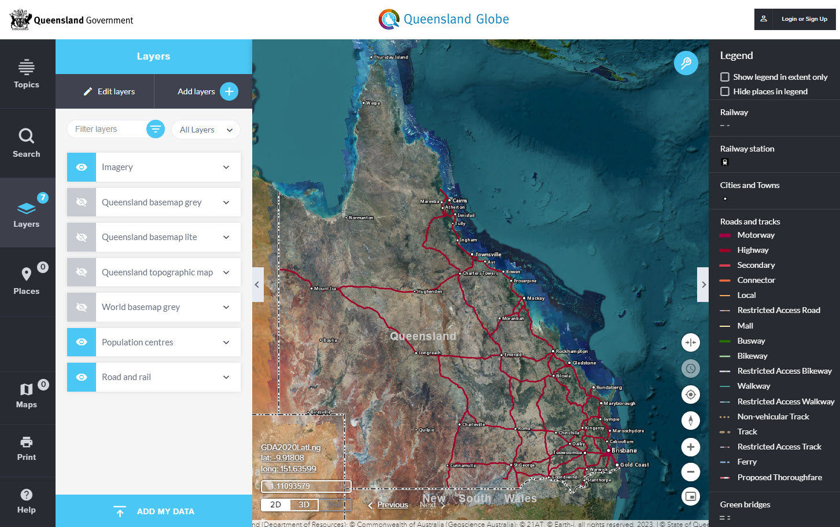Check 'Hide places in legend'

click(725, 91)
